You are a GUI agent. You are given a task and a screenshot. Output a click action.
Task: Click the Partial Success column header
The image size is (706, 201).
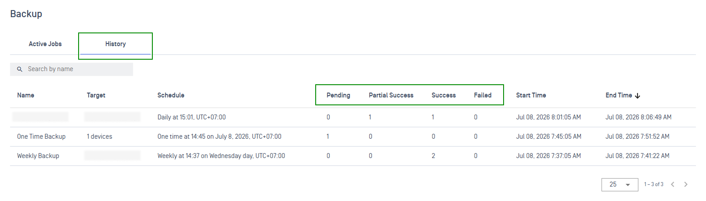click(x=391, y=95)
